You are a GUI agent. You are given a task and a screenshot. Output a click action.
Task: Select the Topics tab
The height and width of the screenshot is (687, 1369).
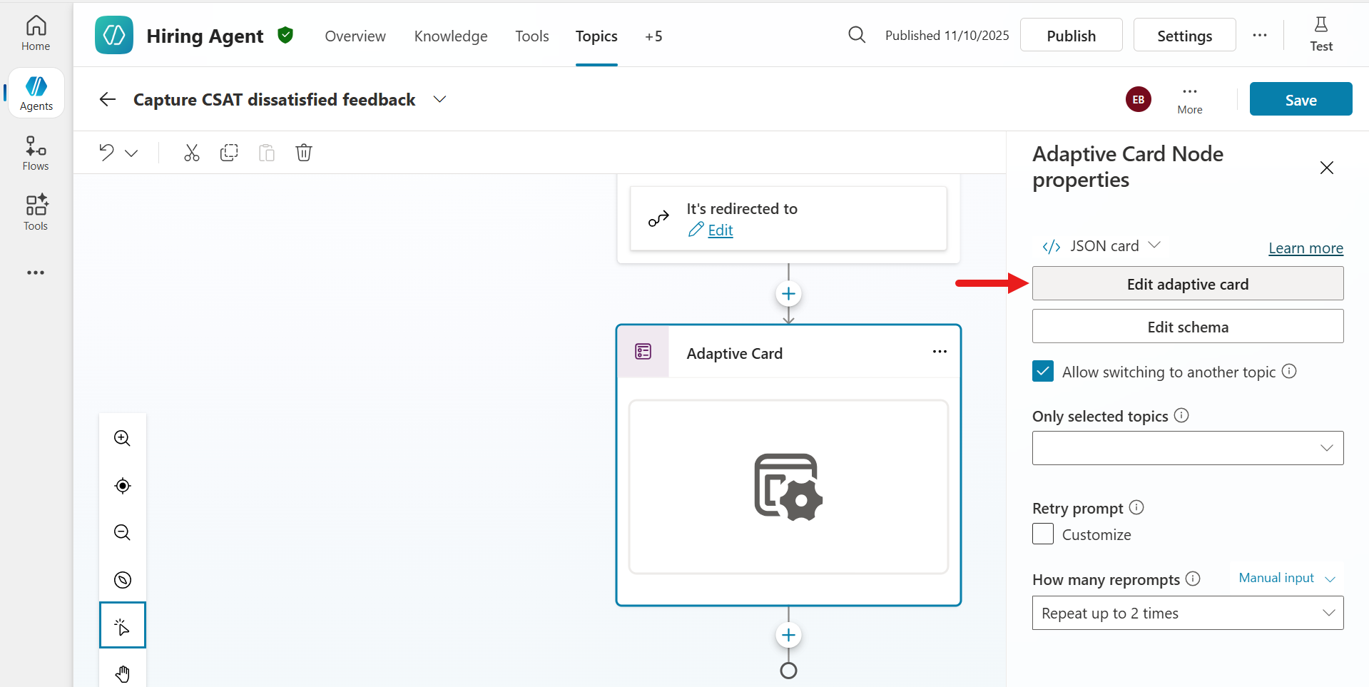coord(596,36)
